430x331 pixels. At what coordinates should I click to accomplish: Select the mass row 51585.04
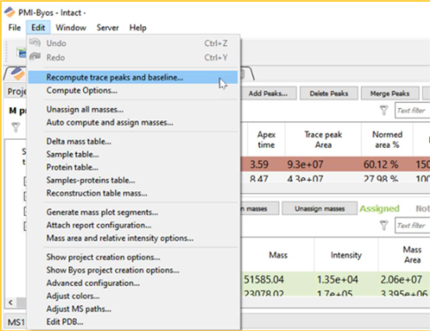(335, 280)
